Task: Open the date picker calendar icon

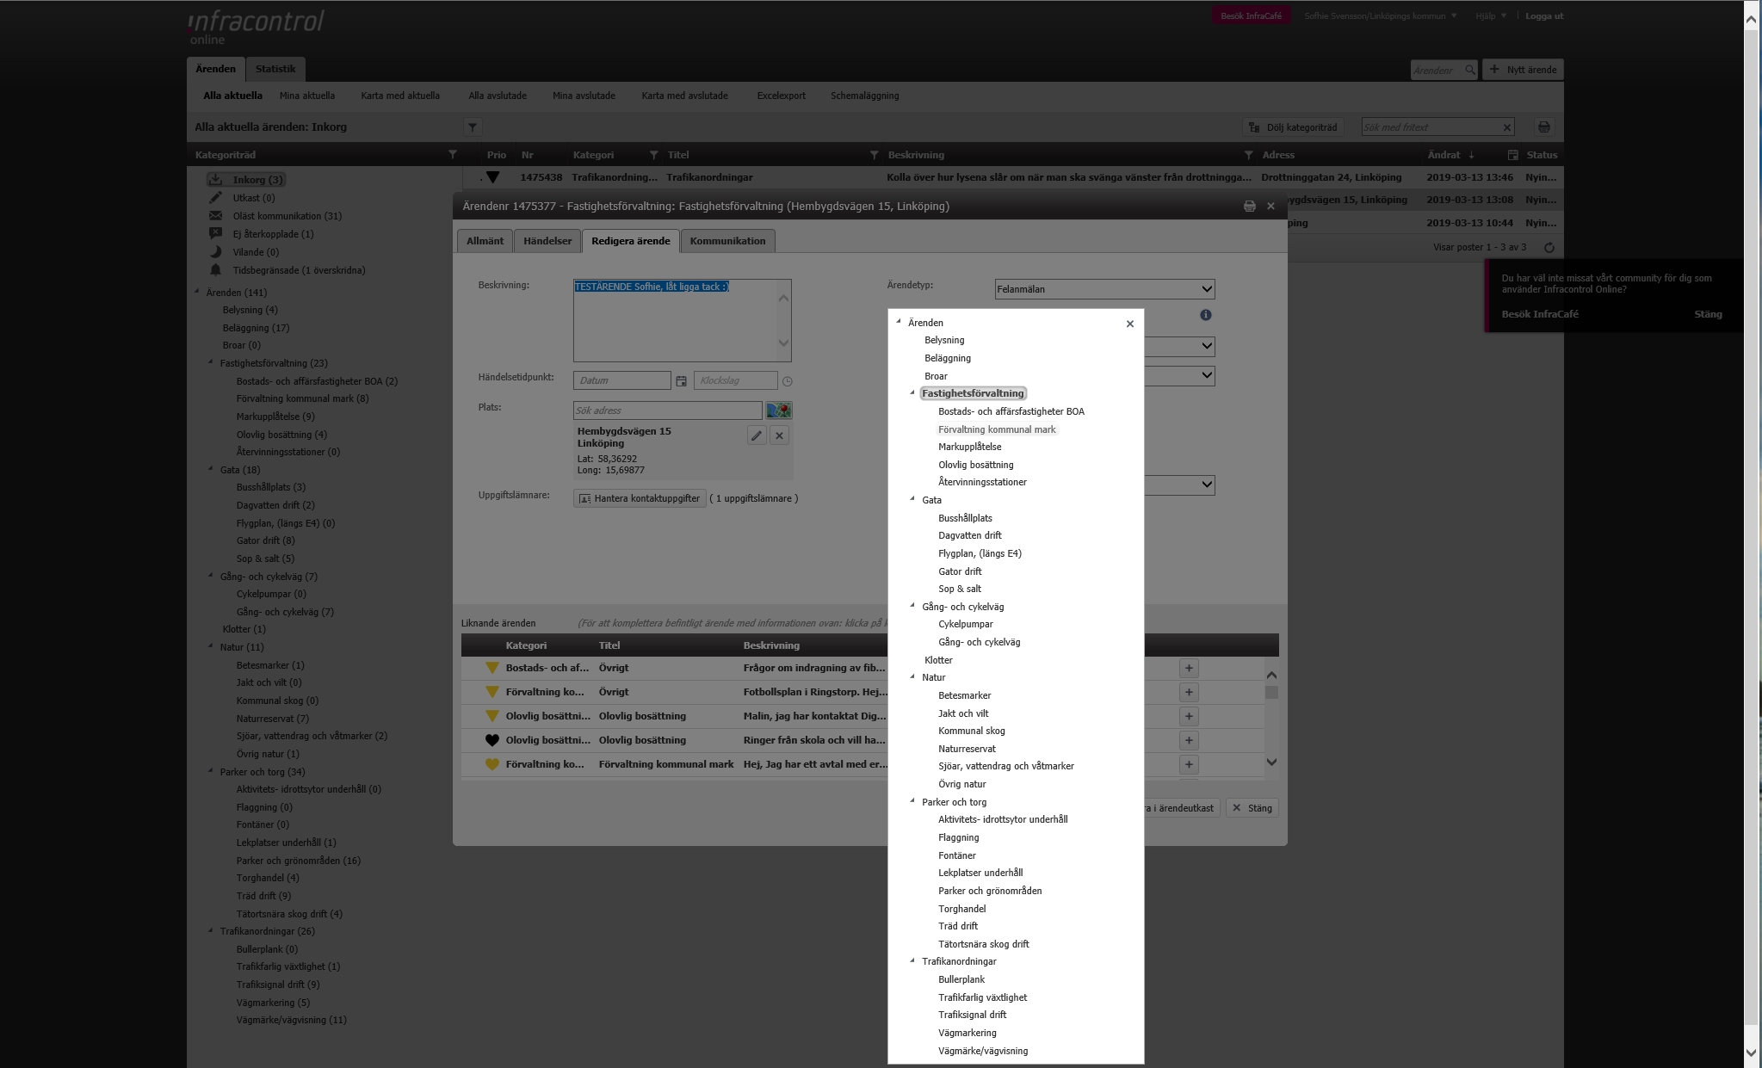Action: tap(681, 381)
